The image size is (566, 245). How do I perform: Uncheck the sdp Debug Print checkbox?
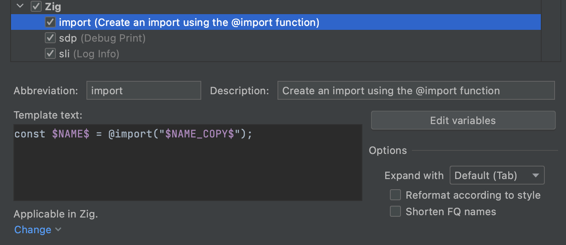coord(50,38)
